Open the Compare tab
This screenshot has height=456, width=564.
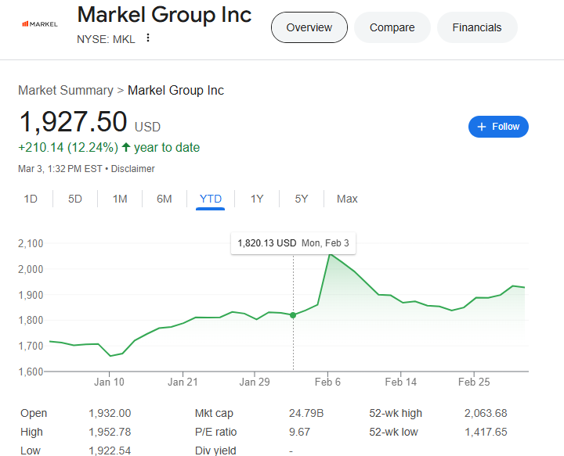pyautogui.click(x=392, y=27)
